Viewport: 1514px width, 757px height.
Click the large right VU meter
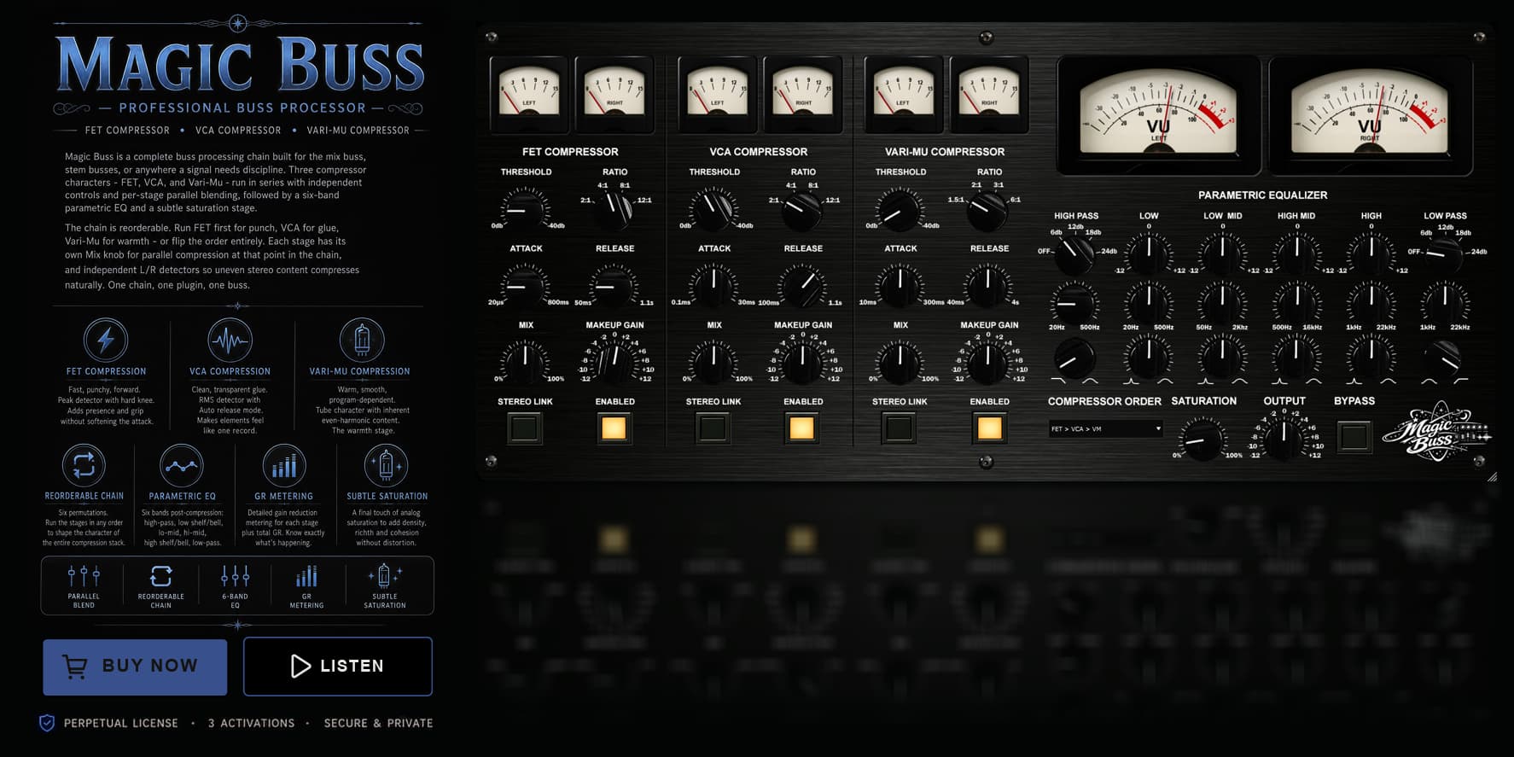(x=1370, y=115)
